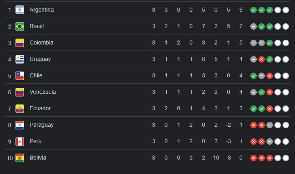This screenshot has height=174, width=295.
Task: Click Chile's red loss indicator
Action: [270, 76]
